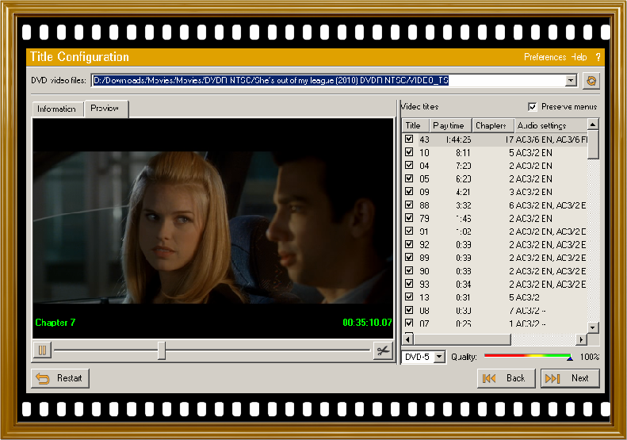Uncheck title 05 checkbox
The image size is (627, 440).
[x=409, y=179]
